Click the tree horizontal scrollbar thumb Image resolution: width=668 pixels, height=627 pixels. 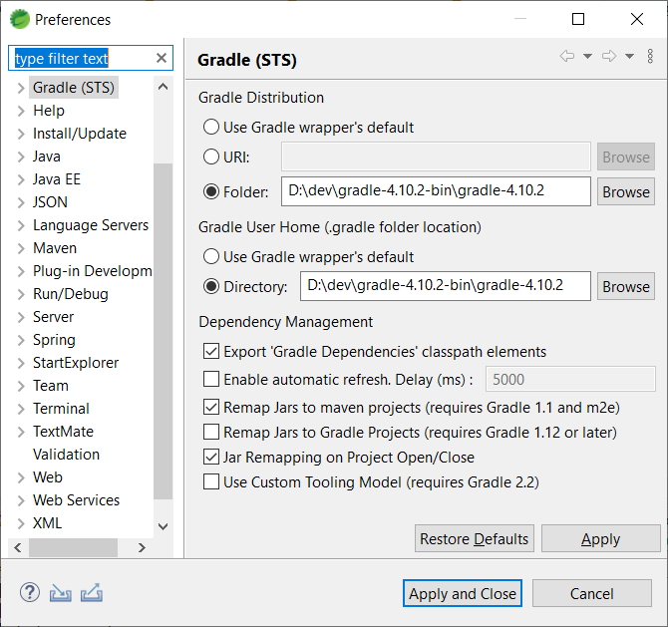pyautogui.click(x=73, y=547)
